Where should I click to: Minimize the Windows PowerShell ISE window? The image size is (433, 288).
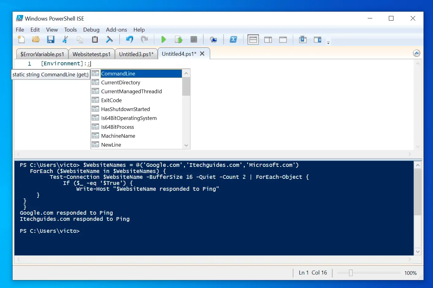(370, 18)
